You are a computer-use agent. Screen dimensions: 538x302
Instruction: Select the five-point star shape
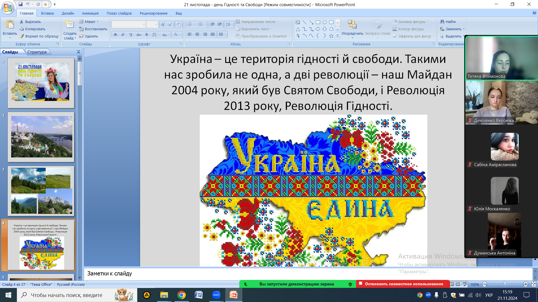(x=331, y=36)
